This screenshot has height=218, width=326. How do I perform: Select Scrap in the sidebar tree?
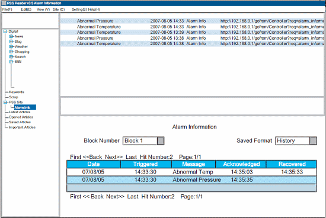click(13, 97)
